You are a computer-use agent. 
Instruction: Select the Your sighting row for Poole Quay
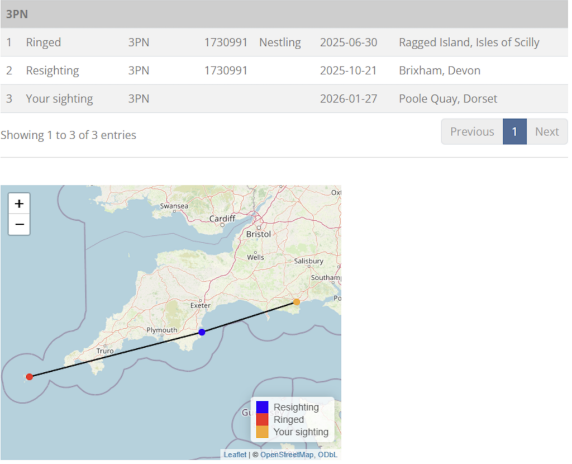(284, 99)
